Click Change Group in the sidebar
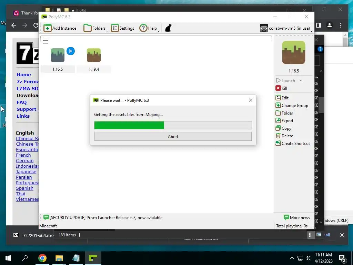The height and width of the screenshot is (265, 353). point(292,106)
